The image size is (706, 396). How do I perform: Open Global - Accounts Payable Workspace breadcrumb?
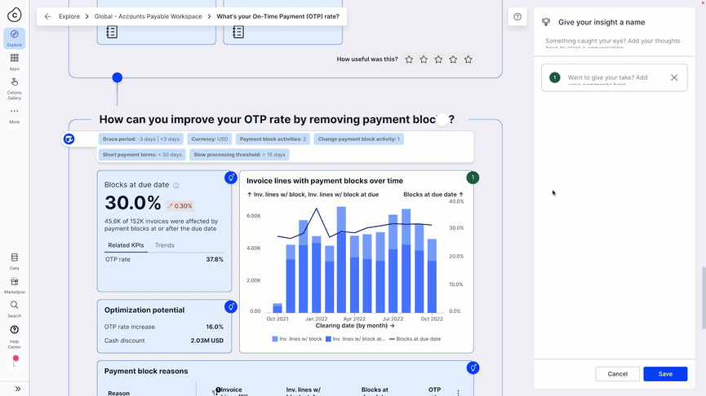(148, 16)
